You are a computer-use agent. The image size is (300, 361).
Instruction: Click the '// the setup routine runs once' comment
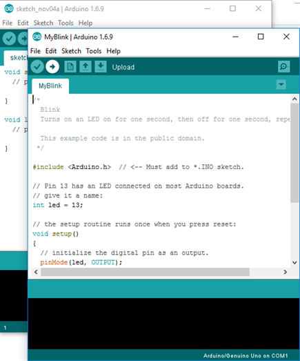coord(134,224)
